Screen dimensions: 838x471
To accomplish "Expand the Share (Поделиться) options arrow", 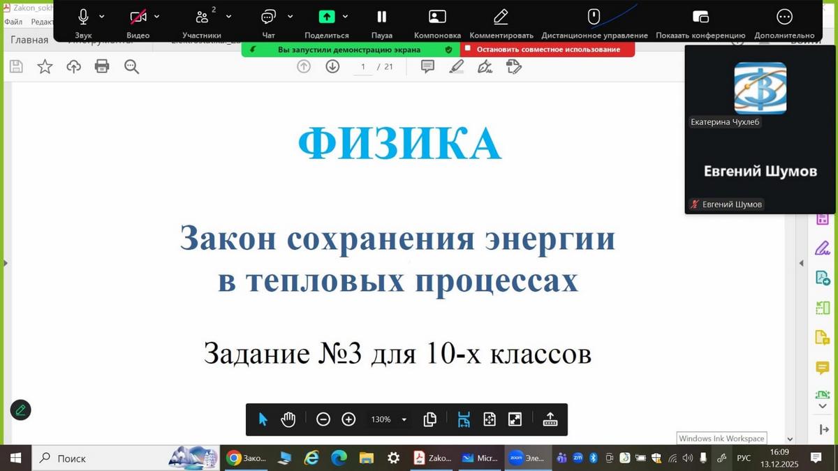I will point(345,16).
